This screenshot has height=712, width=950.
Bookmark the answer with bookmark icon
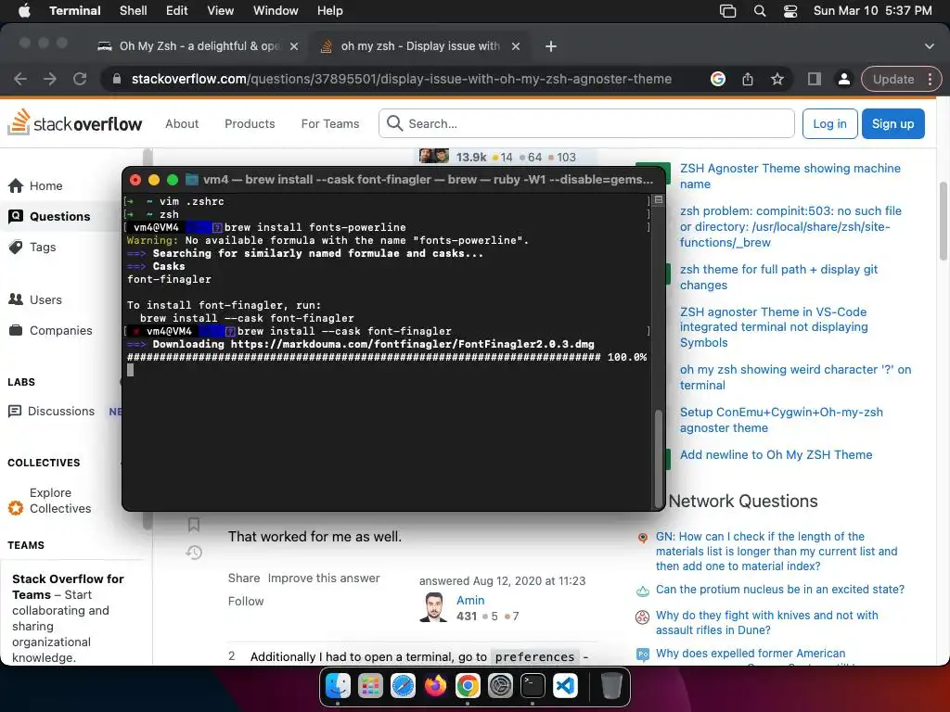tap(194, 525)
